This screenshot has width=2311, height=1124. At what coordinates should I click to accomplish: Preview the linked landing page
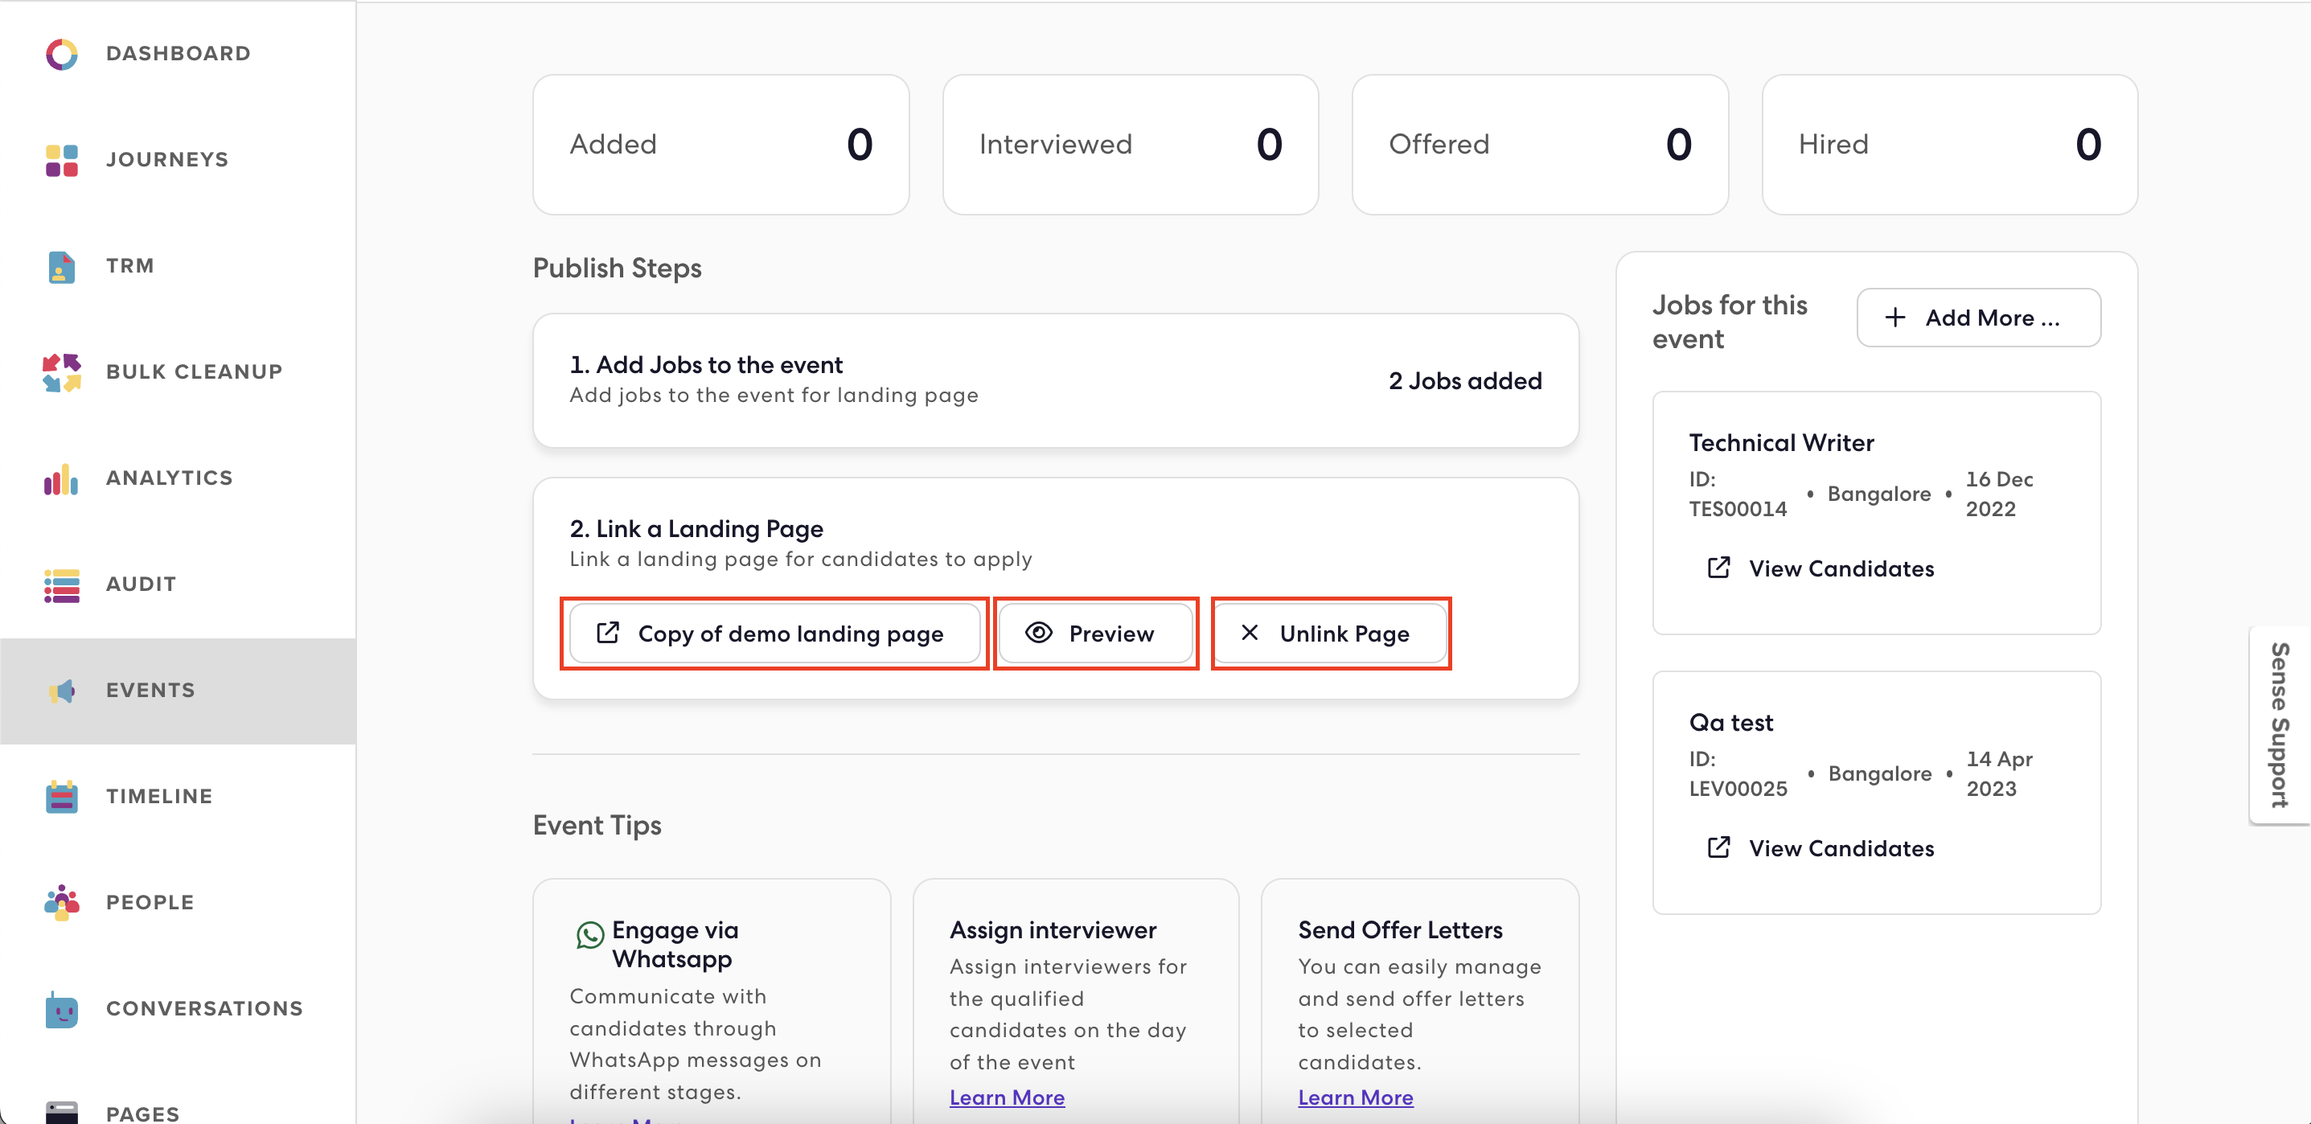(x=1095, y=634)
